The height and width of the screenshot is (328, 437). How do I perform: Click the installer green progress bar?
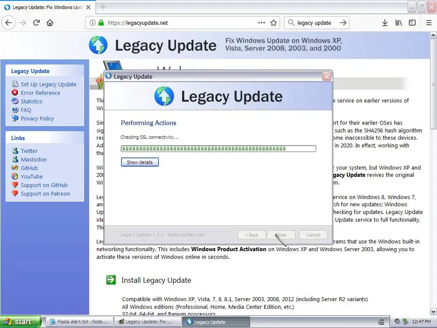pyautogui.click(x=218, y=149)
